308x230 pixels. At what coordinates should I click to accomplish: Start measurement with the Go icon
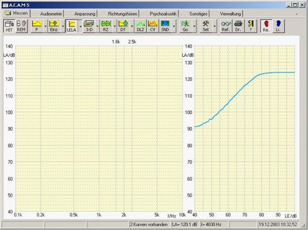185,26
